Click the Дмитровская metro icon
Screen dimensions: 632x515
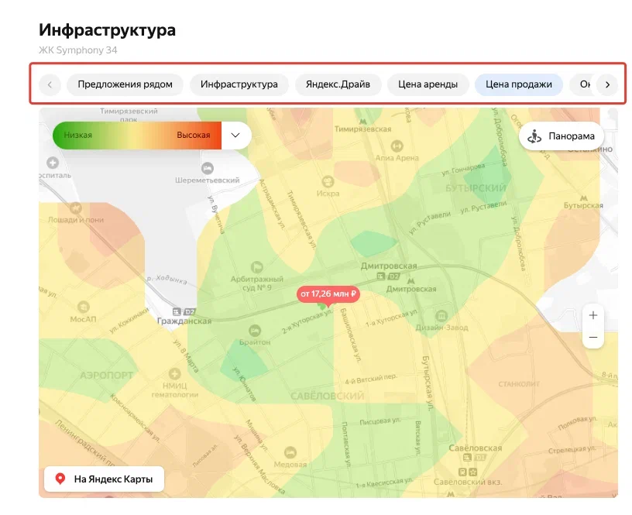pyautogui.click(x=410, y=281)
